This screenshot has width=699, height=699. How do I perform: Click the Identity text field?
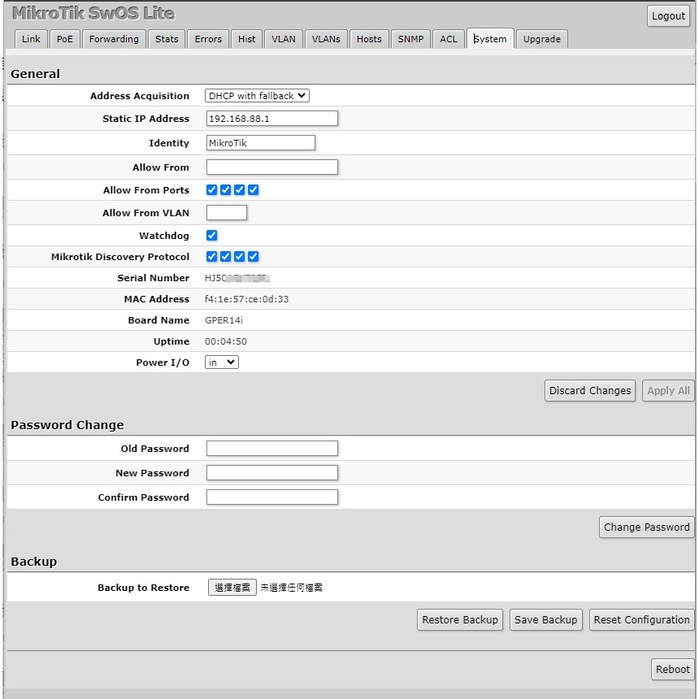pos(261,143)
